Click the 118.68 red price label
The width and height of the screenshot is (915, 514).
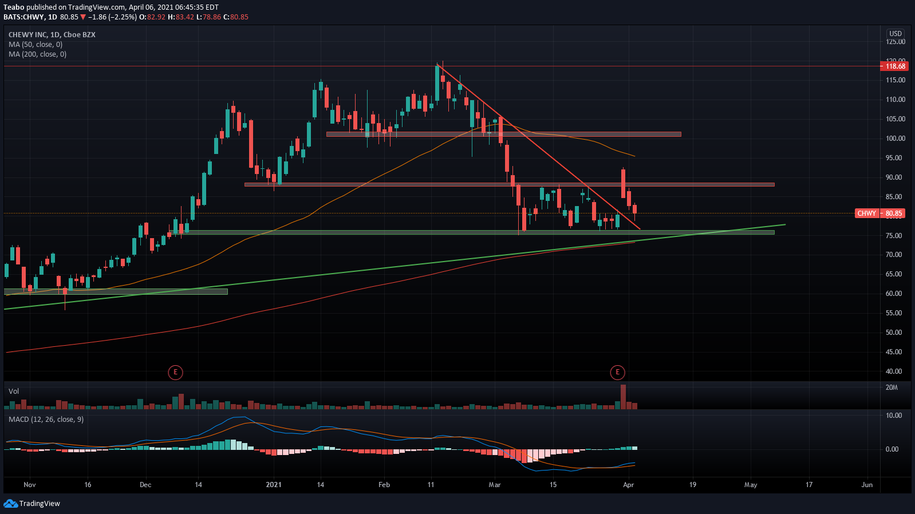coord(895,66)
